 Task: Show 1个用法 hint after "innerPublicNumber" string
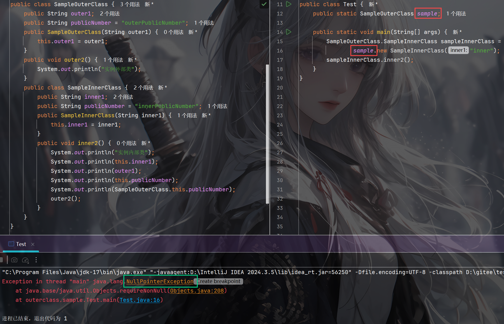click(x=217, y=106)
